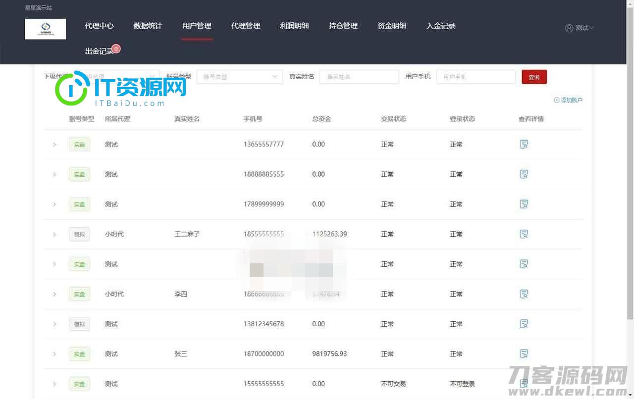Click the red 查询 button
Viewport: 634px width, 399px height.
tap(534, 77)
